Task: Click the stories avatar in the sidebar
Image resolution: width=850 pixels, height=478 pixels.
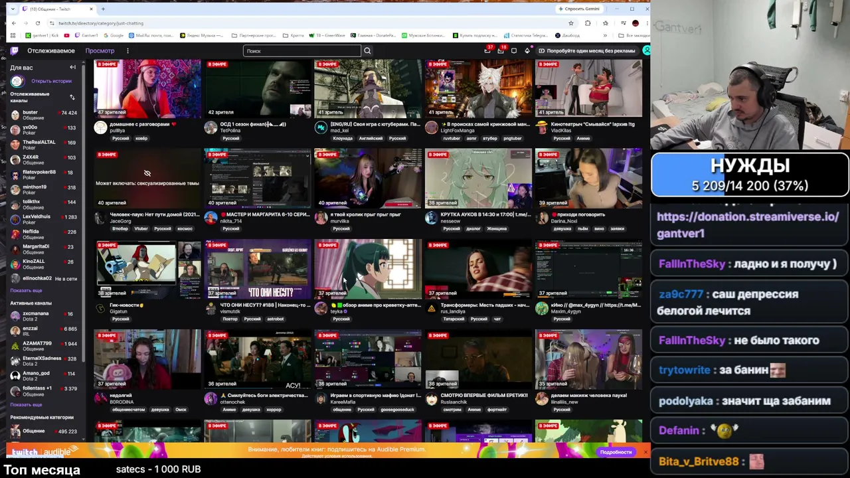Action: tap(17, 81)
